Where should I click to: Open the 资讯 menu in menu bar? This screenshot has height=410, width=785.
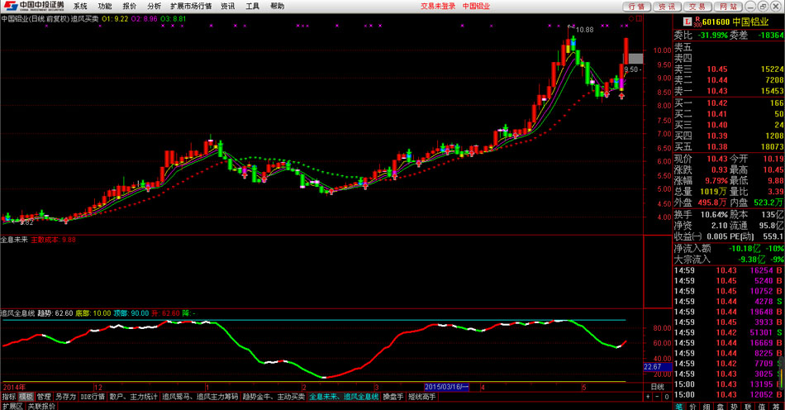[228, 6]
